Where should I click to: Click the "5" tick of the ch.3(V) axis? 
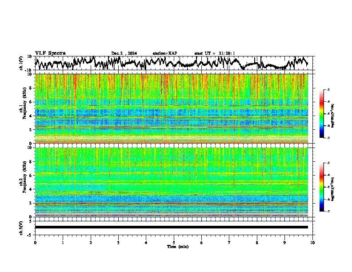[x=31, y=221]
